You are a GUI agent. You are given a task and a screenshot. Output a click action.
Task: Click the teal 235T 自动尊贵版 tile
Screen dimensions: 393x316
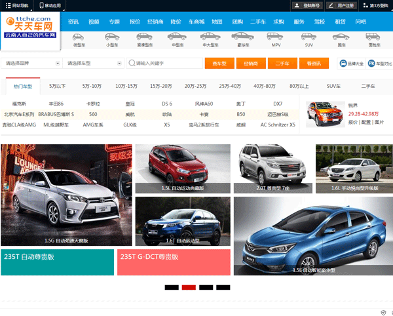click(58, 262)
